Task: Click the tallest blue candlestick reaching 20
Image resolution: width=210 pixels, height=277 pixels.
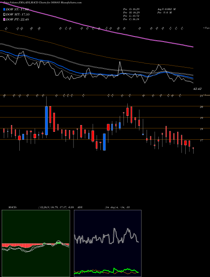Action: coord(46,120)
